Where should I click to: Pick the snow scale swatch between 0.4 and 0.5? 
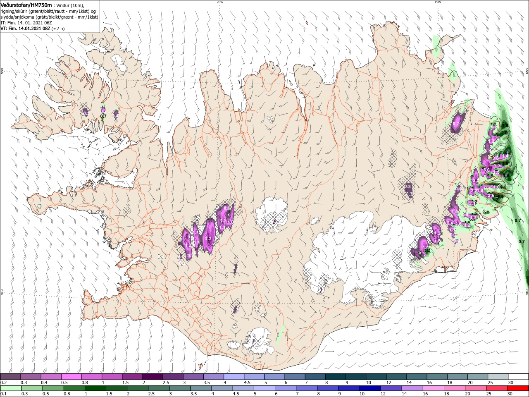tap(51, 377)
